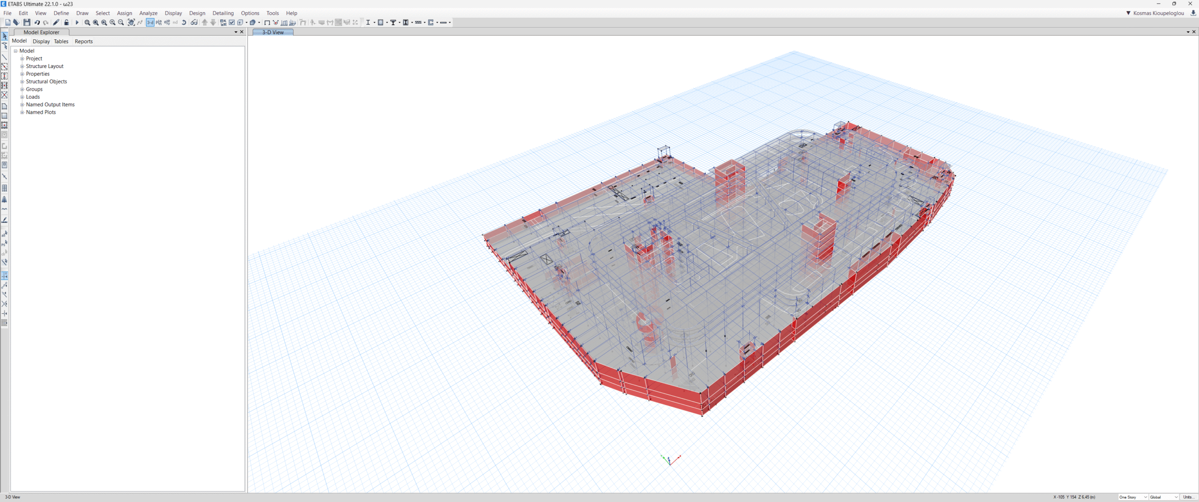Click the bottom grid snap icon

(5, 323)
